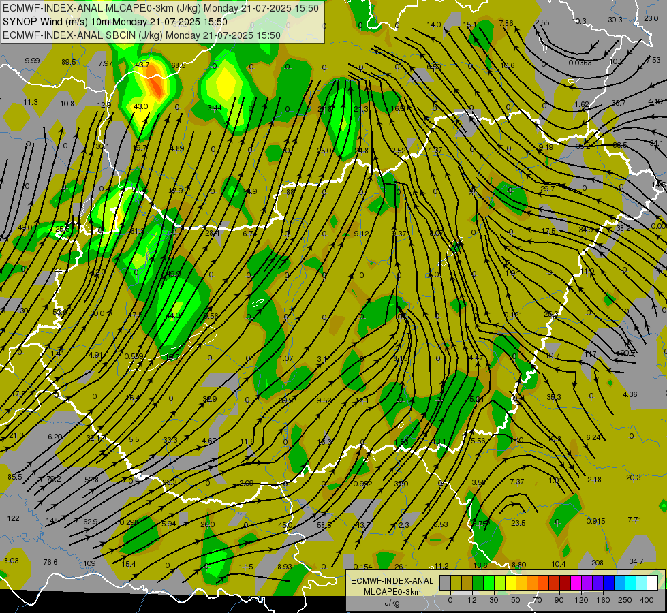Click the map value '53.6'

59,312
